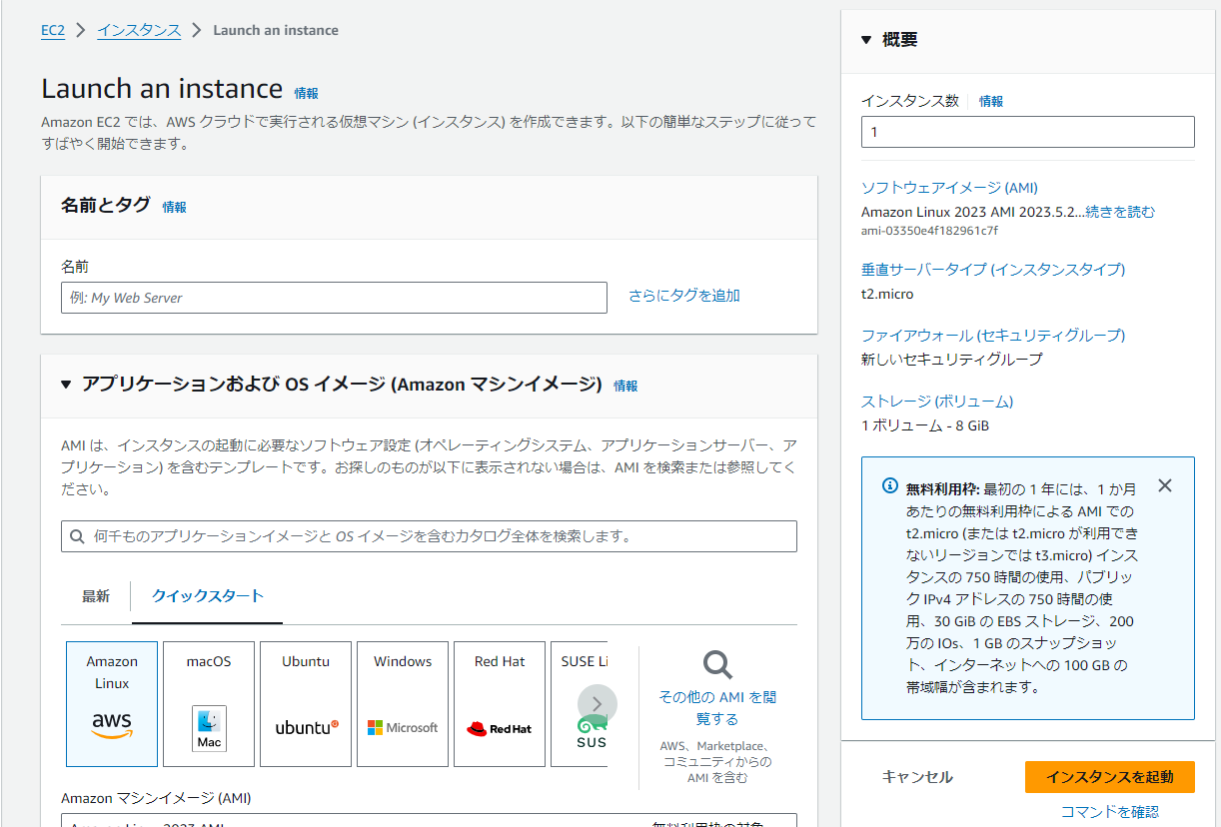Click the その他の AMI を閲覧 magnifier icon
Viewport: 1221px width, 827px height.
(x=715, y=664)
